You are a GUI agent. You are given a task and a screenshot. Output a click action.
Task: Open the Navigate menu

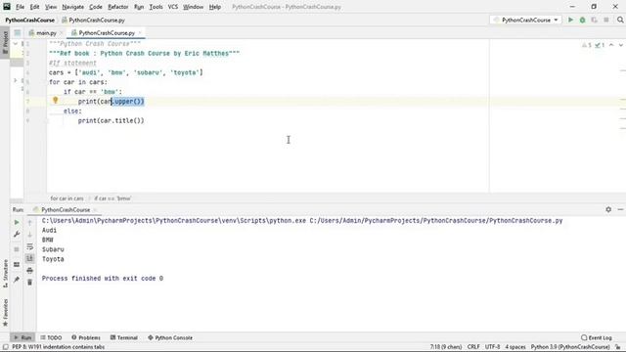pyautogui.click(x=73, y=7)
